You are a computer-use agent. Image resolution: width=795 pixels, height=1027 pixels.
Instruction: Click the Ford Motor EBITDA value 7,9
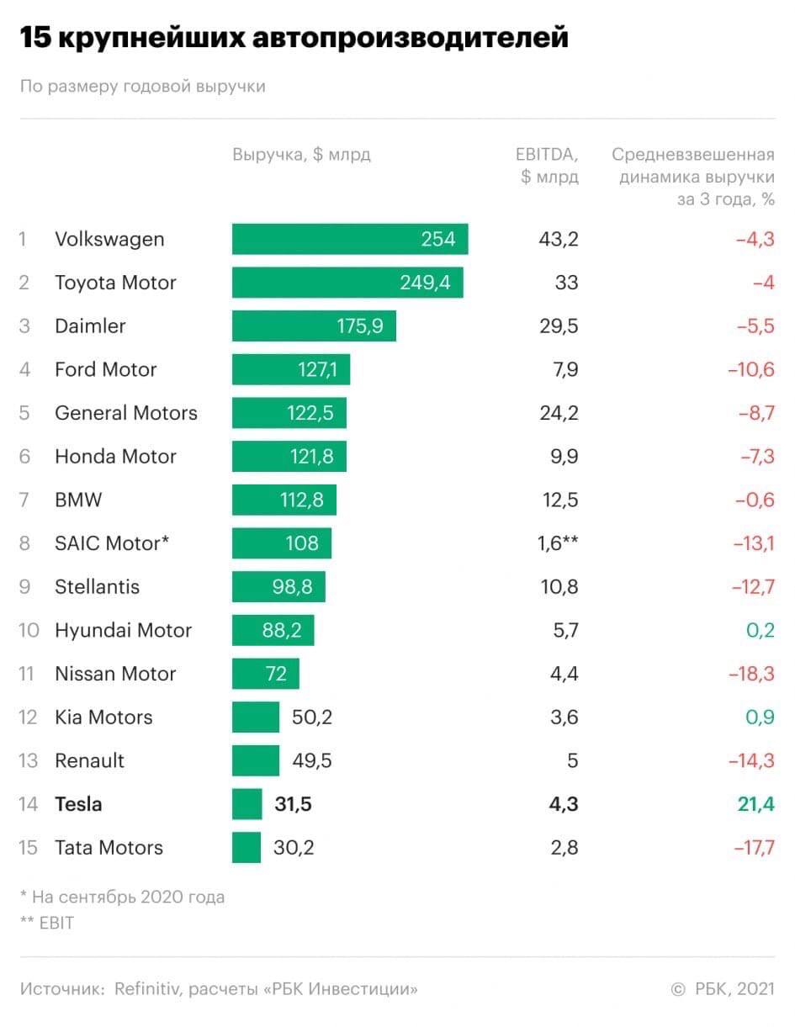(559, 369)
